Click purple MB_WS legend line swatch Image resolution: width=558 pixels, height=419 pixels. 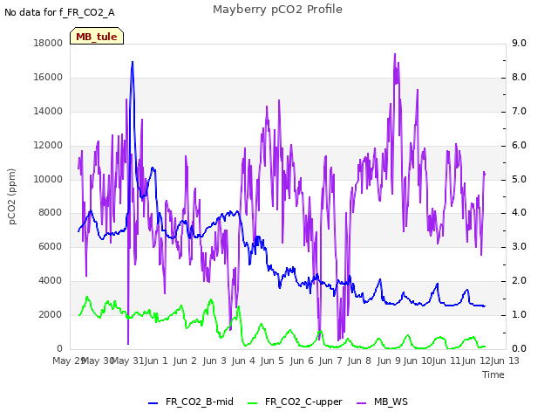(361, 403)
